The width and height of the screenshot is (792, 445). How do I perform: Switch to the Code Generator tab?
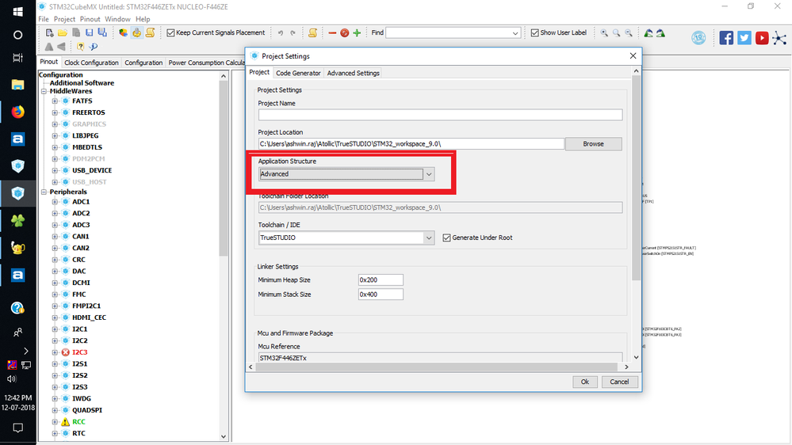(298, 73)
